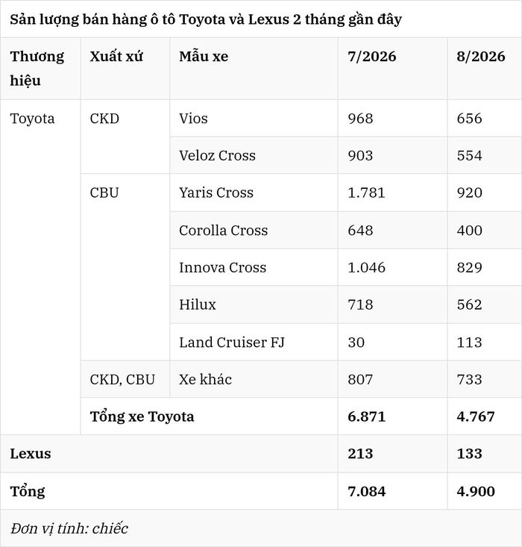Select the Hilux model cell

pos(254,304)
